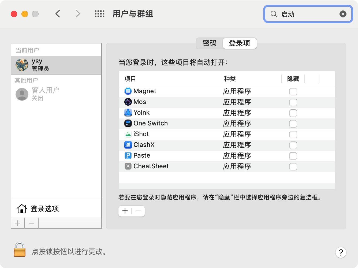The image size is (358, 268).
Task: Select the One Switch app icon
Action: tap(128, 124)
